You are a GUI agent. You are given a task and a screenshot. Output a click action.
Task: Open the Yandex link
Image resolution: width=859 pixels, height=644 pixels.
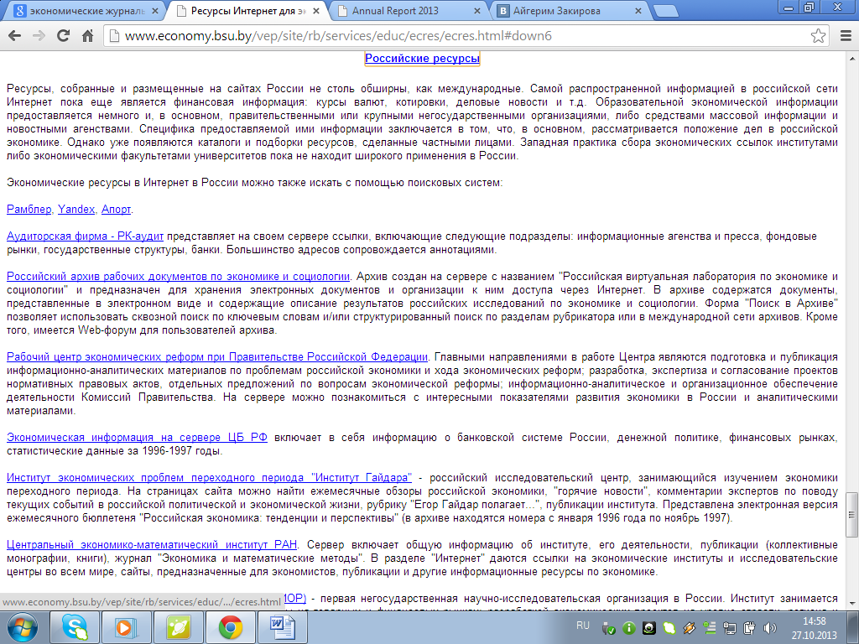(76, 209)
